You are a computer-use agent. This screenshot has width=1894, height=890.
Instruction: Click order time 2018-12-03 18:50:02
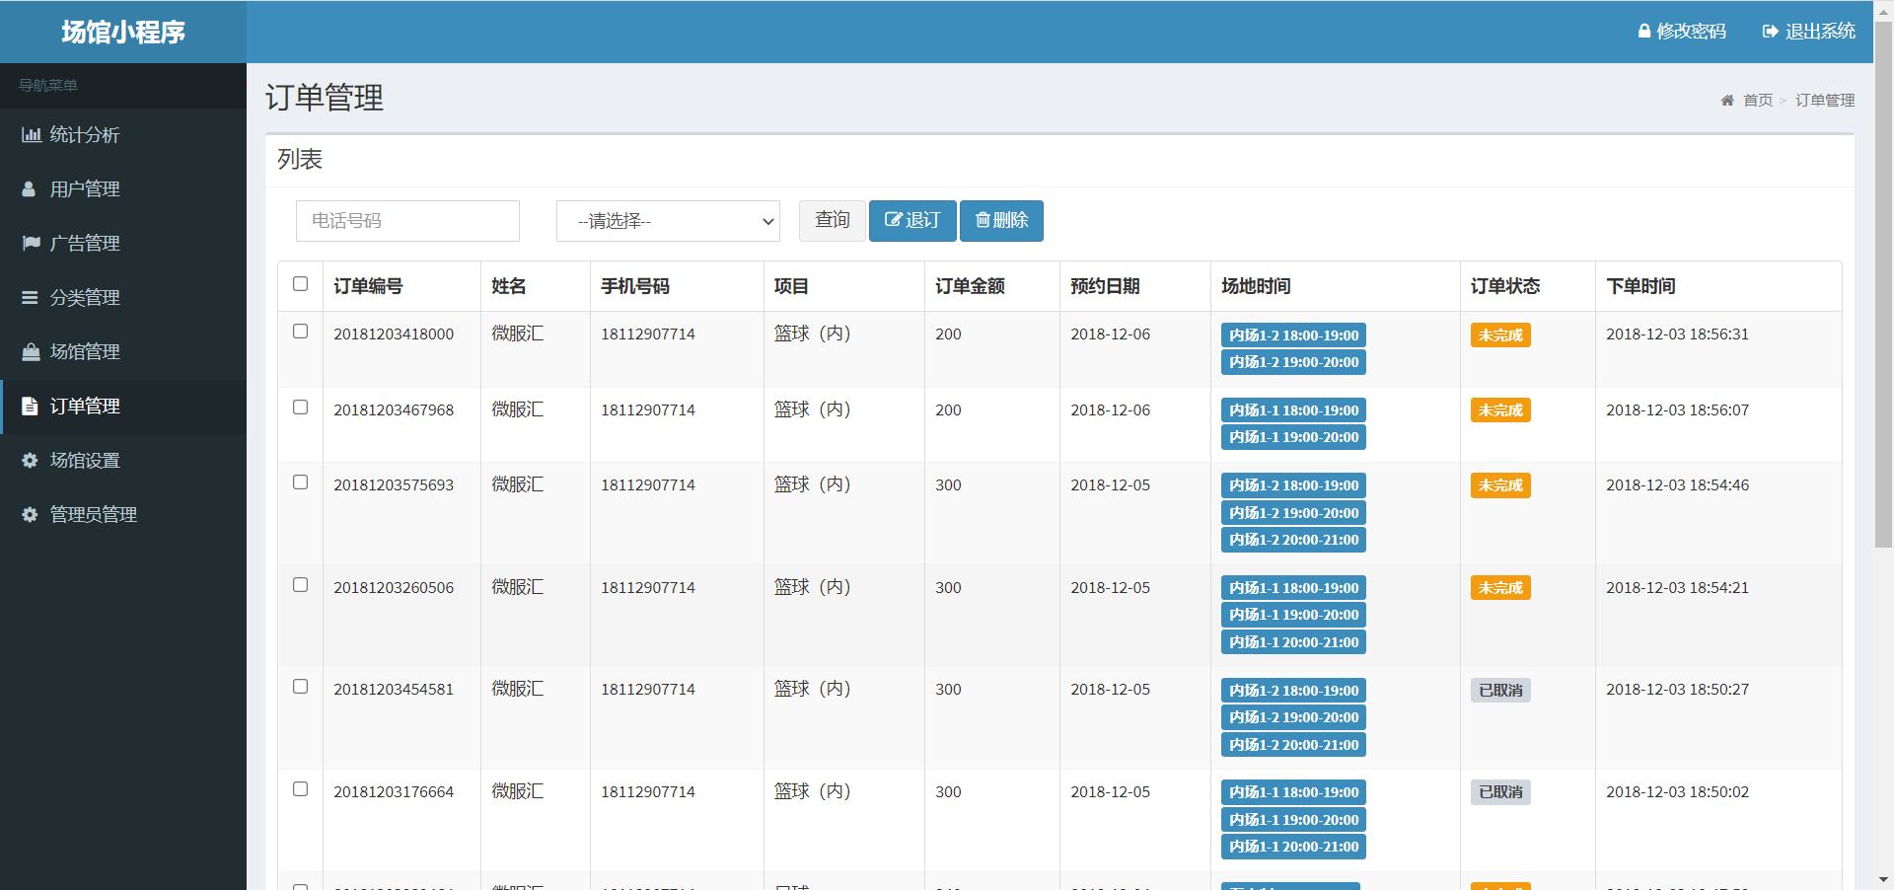click(1677, 792)
